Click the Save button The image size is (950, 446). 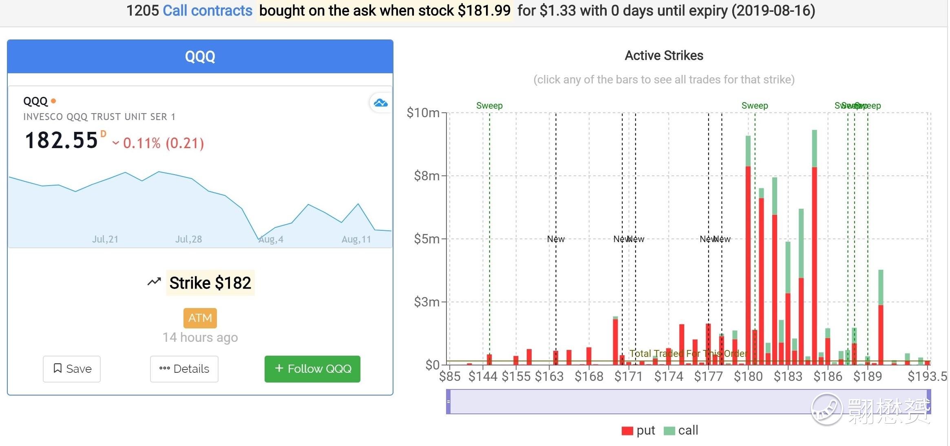click(72, 369)
